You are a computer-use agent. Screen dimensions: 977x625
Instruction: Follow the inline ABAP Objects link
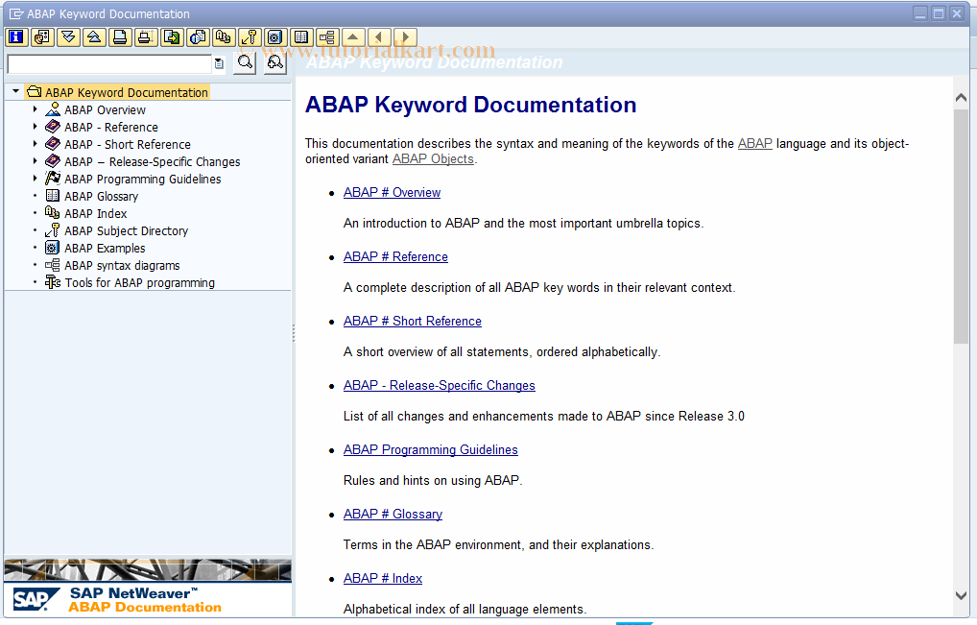433,159
